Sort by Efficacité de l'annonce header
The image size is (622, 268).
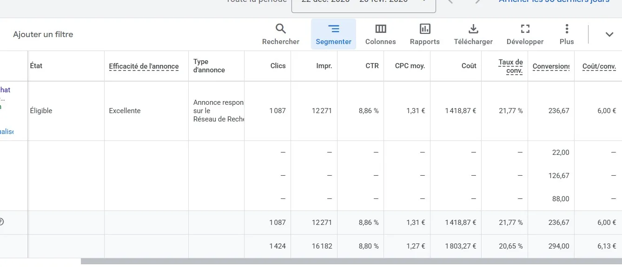[x=144, y=66]
